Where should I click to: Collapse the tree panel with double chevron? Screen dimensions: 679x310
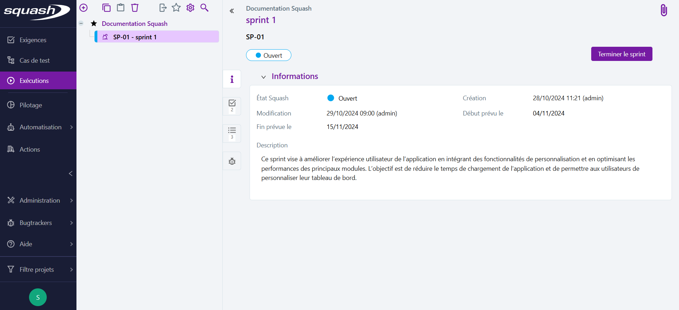click(x=232, y=11)
